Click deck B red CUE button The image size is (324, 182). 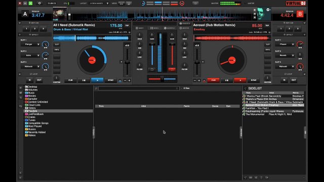coord(213,80)
